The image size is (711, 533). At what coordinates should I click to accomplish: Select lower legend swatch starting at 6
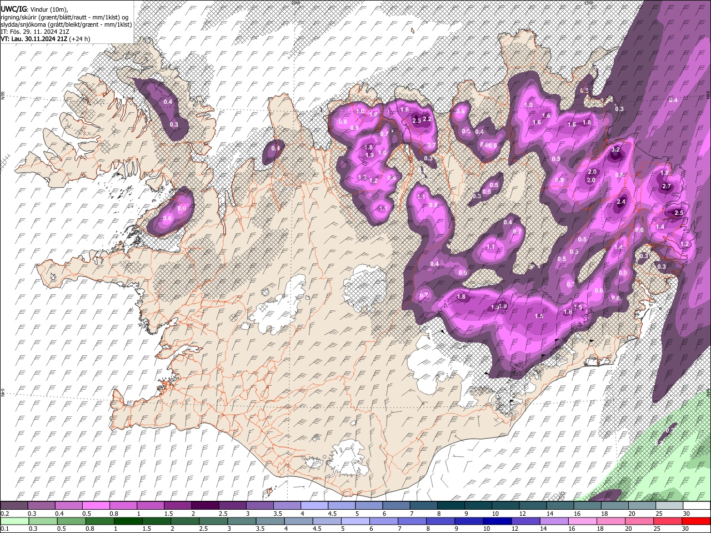(383, 521)
